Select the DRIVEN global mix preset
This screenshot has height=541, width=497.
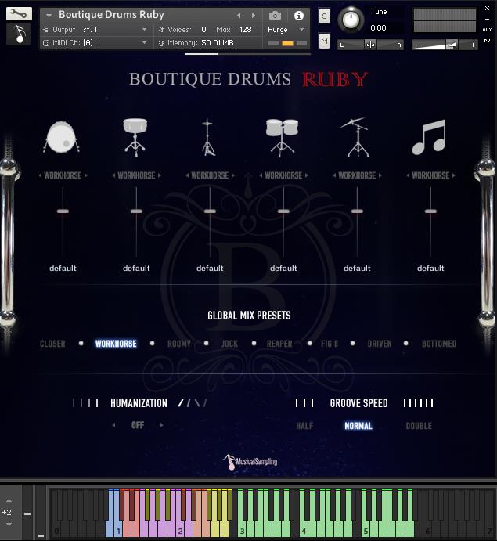coord(380,344)
